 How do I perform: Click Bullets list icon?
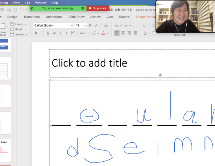pos(117,25)
